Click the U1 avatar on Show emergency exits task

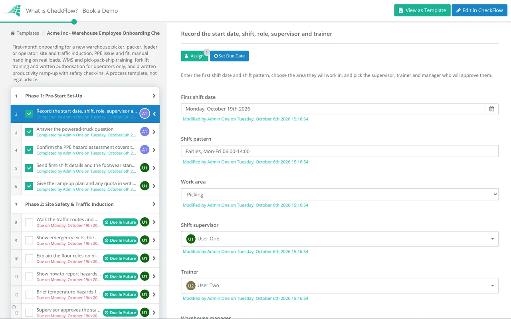click(145, 240)
